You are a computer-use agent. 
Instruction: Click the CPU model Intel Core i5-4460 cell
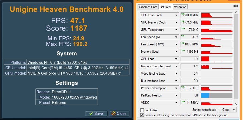click(78, 68)
